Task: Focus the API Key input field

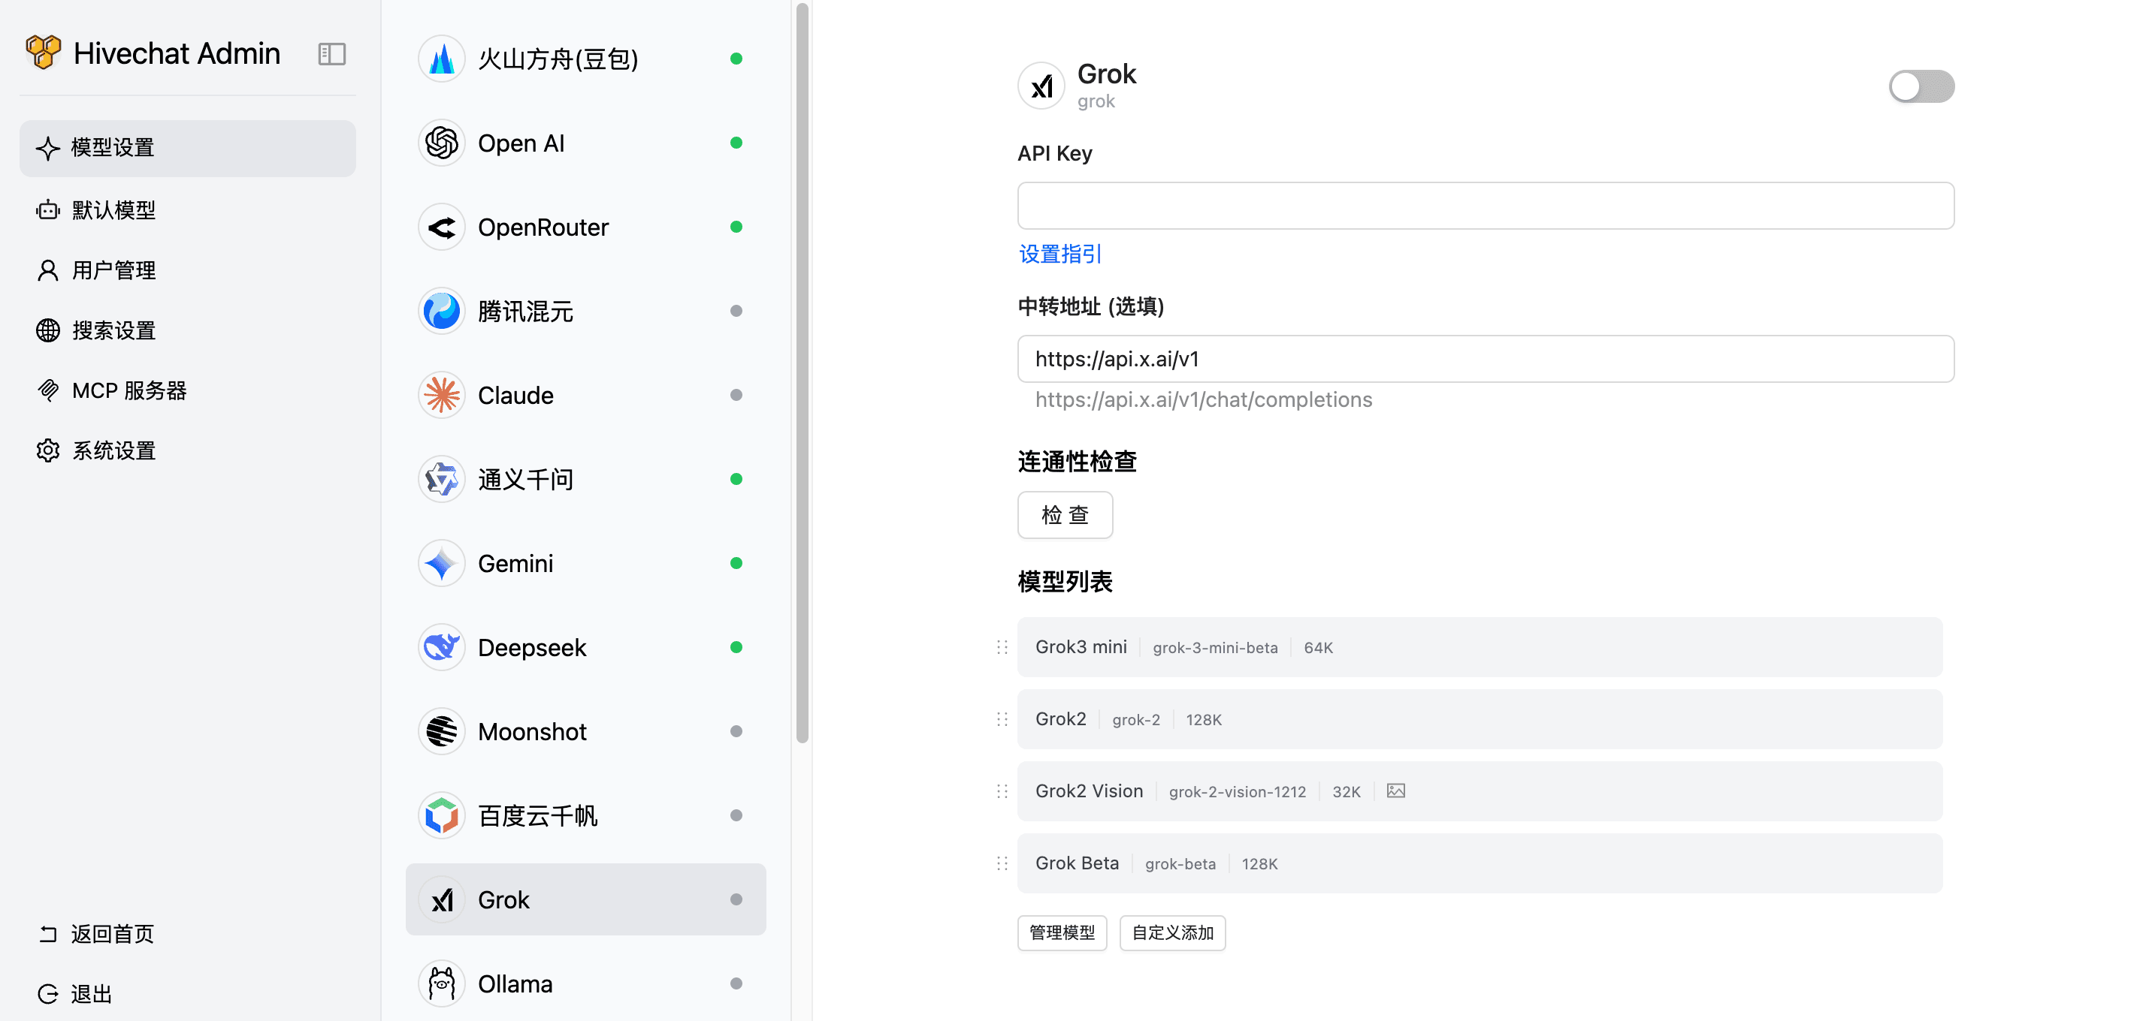Action: pos(1486,206)
